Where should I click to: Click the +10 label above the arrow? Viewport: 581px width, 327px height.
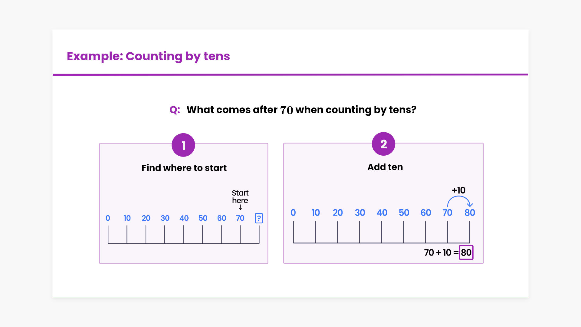click(x=458, y=190)
